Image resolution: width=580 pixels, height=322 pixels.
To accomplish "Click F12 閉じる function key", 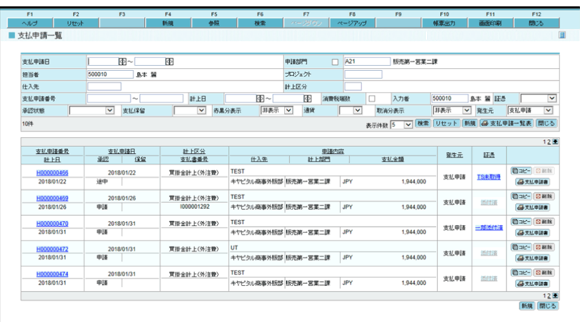I will coord(536,23).
